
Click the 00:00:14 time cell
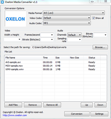[48, 66]
